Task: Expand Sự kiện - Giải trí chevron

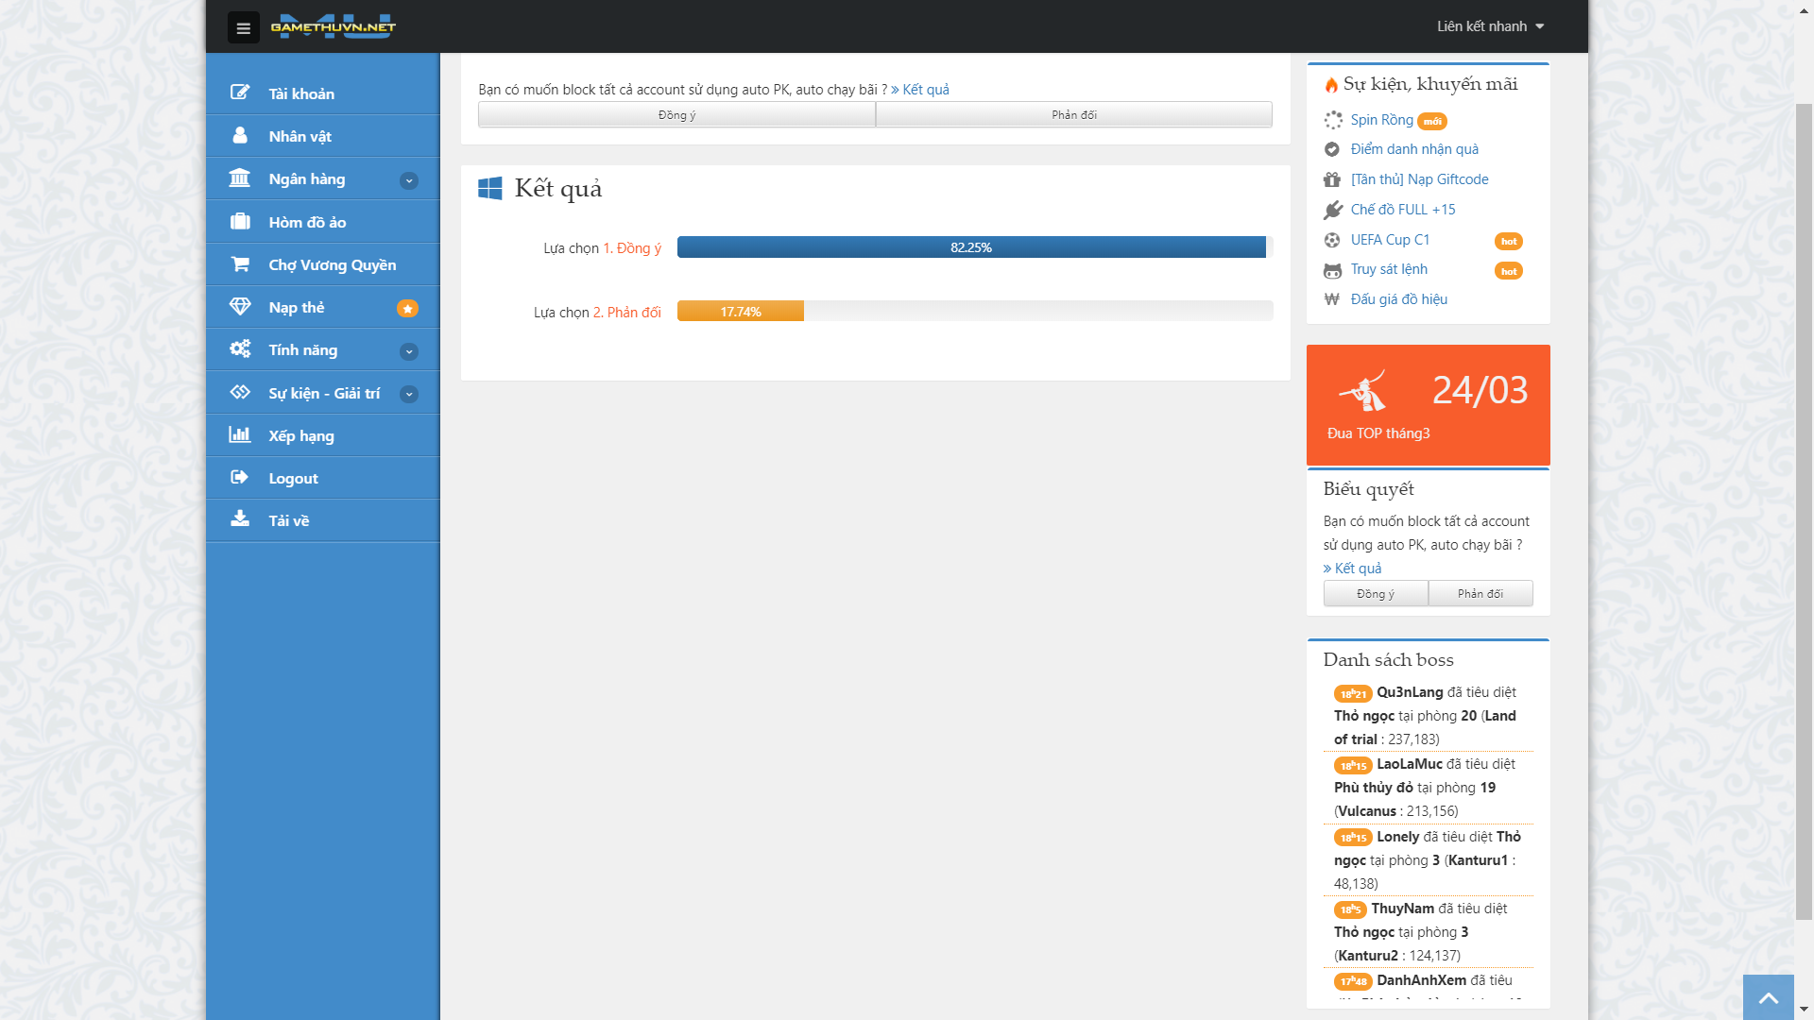Action: 409,394
